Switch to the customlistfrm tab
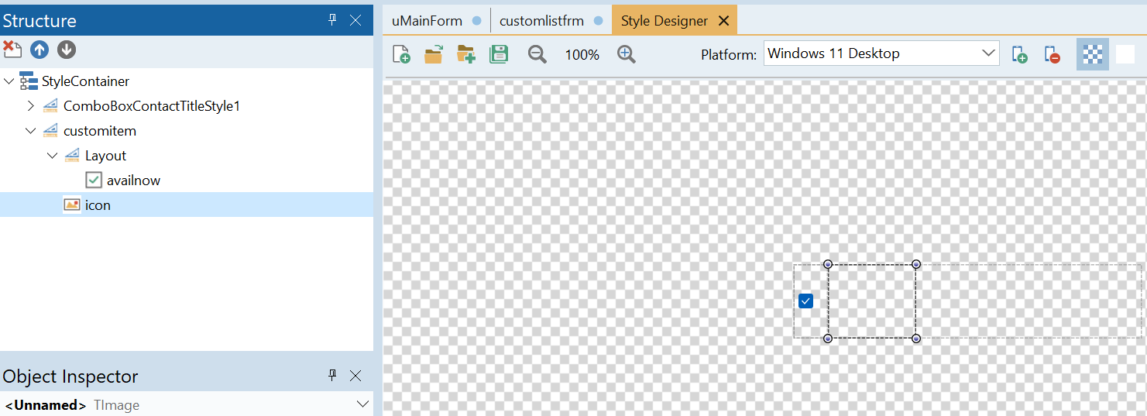The image size is (1147, 416). [541, 21]
